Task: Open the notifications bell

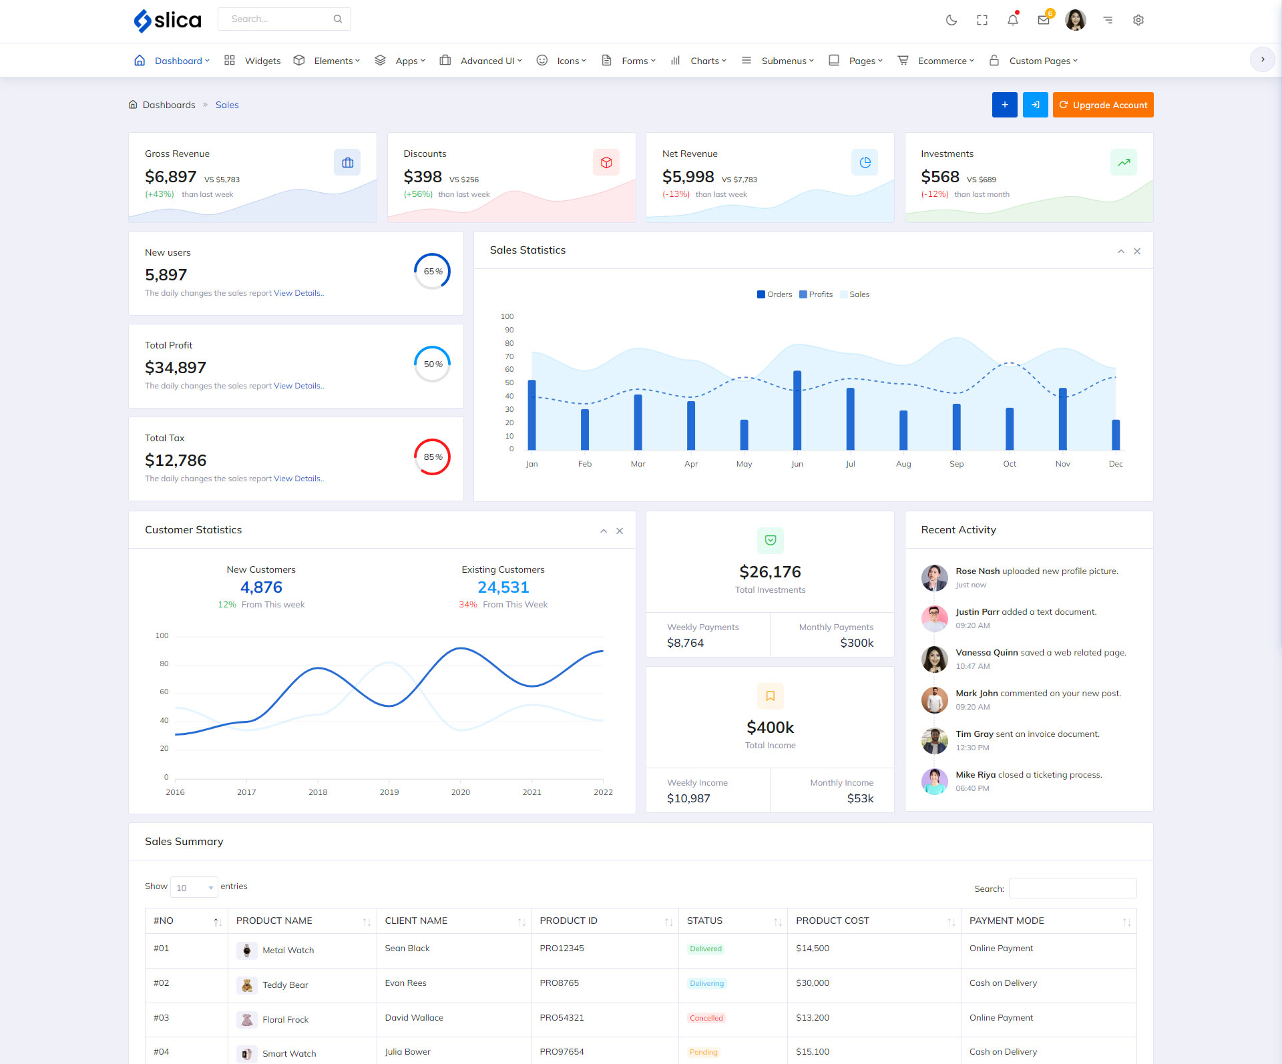Action: [x=1013, y=20]
